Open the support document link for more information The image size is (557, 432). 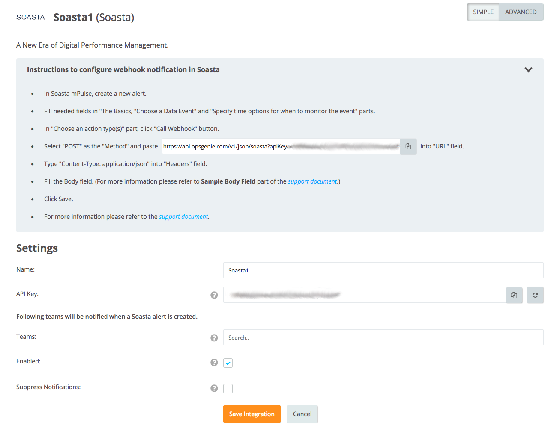point(183,217)
